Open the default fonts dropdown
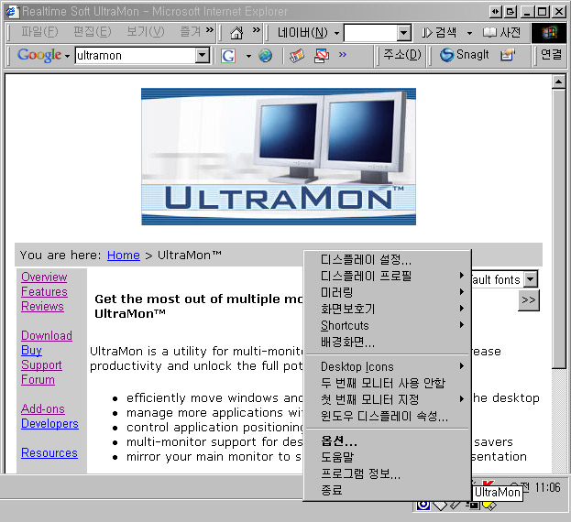This screenshot has height=522, width=571. pos(531,279)
